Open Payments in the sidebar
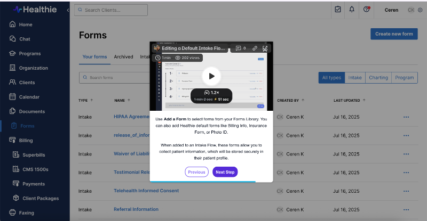 pos(29,184)
